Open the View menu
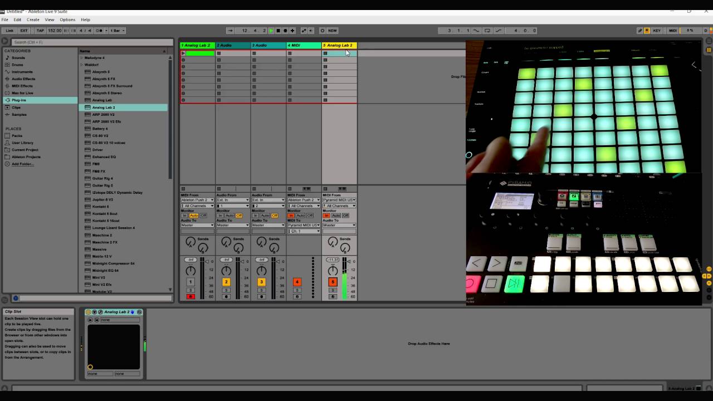This screenshot has width=713, height=401. (x=50, y=19)
